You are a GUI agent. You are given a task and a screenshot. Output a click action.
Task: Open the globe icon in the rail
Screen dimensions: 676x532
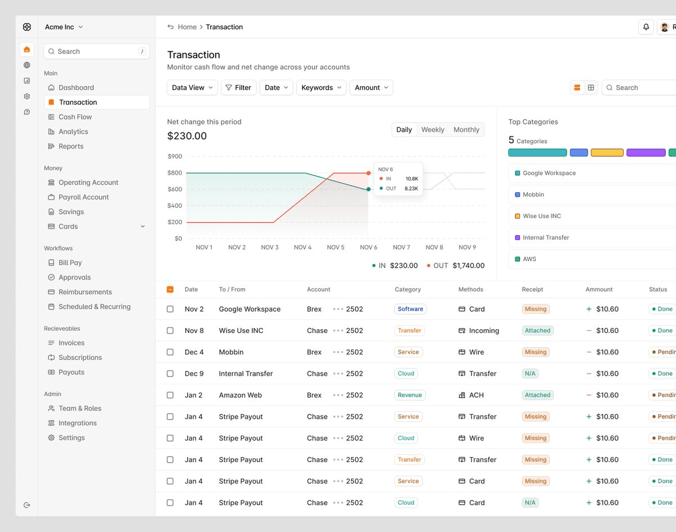(x=26, y=65)
